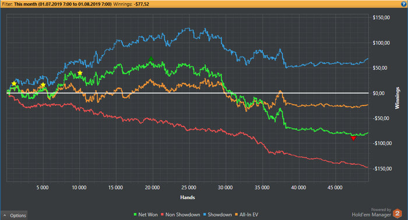Image resolution: width=408 pixels, height=220 pixels.
Task: Select the green triangle peak marker
Action: click(151, 59)
